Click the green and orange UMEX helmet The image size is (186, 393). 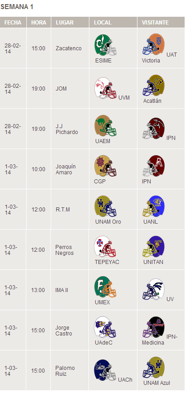(x=106, y=287)
